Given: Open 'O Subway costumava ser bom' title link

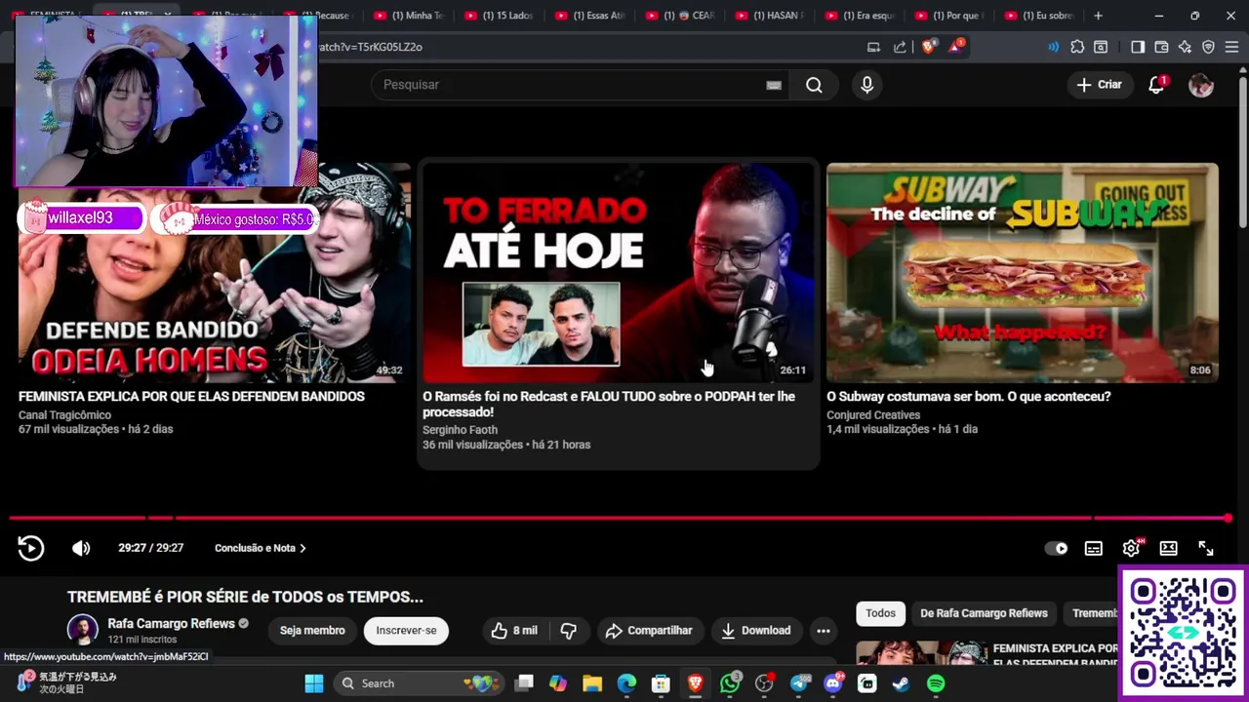Looking at the screenshot, I should click(x=968, y=397).
